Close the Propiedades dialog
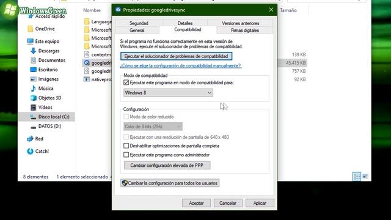Image resolution: width=391 pixels, height=220 pixels. pyautogui.click(x=271, y=10)
